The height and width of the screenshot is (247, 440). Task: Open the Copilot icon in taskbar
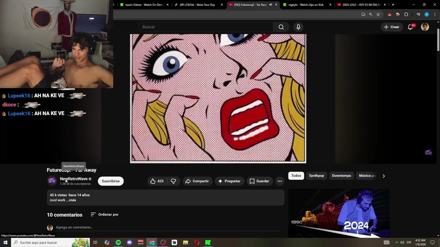[x=107, y=243]
